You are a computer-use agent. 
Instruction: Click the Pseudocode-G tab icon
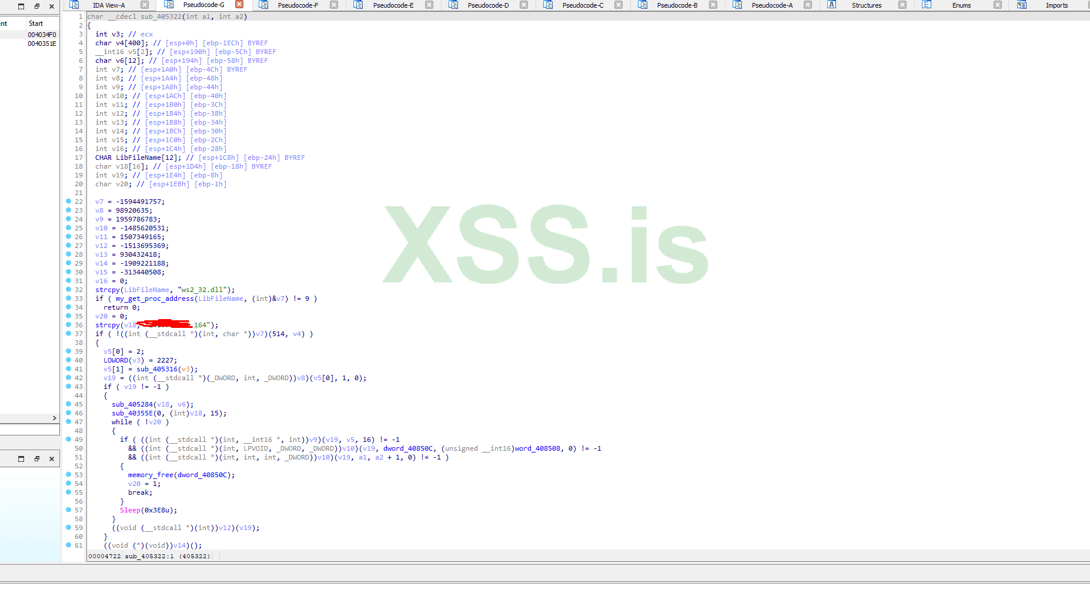point(169,5)
